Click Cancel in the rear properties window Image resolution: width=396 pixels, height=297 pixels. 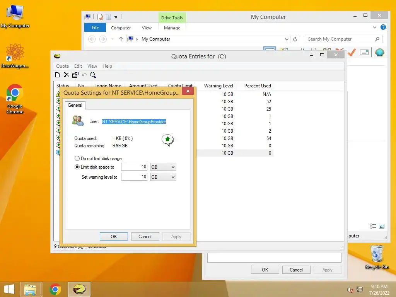click(x=296, y=270)
